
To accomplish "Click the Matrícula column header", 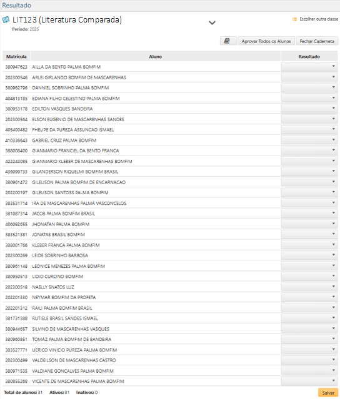I will [16, 56].
